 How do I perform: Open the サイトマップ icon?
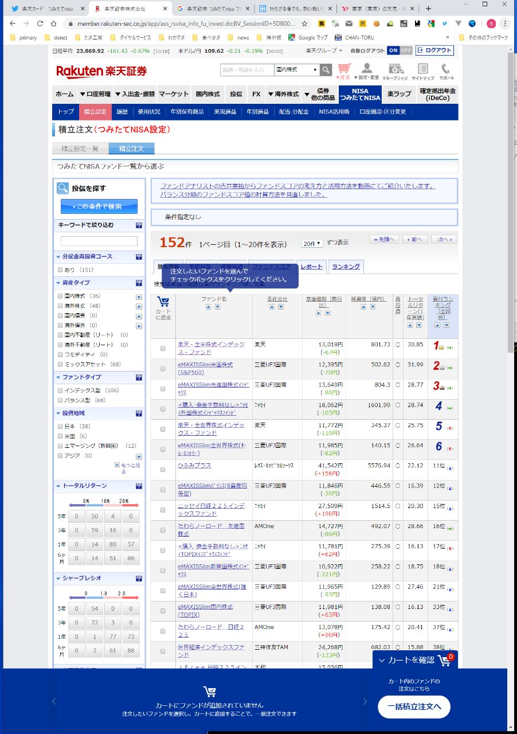click(422, 71)
